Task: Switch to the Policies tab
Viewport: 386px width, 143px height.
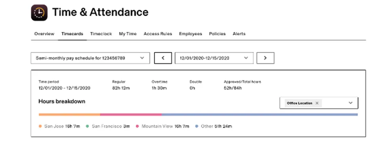Action: 217,34
